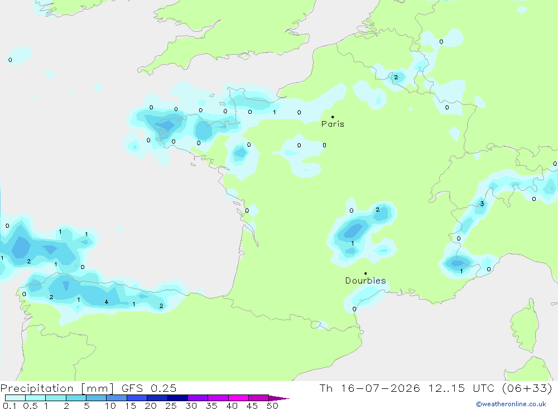This screenshot has height=409, width=558.
Task: Click the legend value "50"
Action: coord(272,406)
